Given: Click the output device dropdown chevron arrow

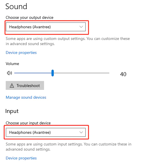Looking at the screenshot, I should pyautogui.click(x=81, y=27).
